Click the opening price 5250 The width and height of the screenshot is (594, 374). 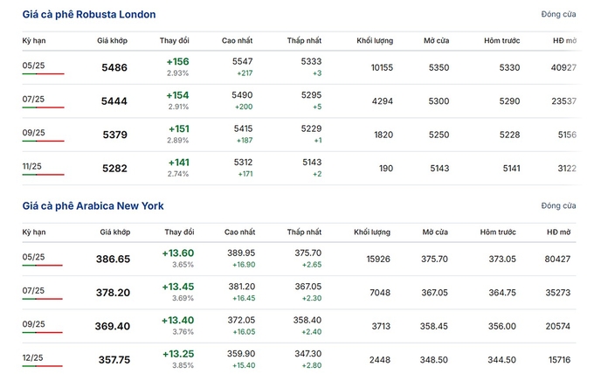pyautogui.click(x=439, y=135)
